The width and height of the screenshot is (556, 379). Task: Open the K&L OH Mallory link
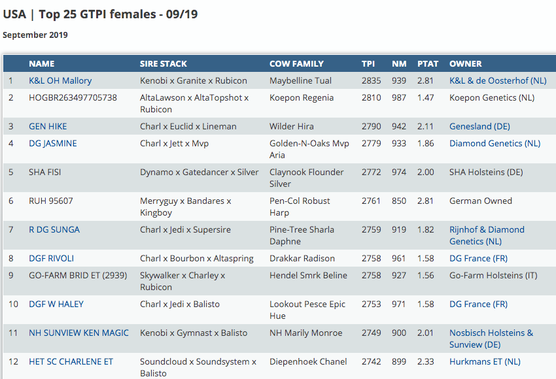tap(60, 81)
